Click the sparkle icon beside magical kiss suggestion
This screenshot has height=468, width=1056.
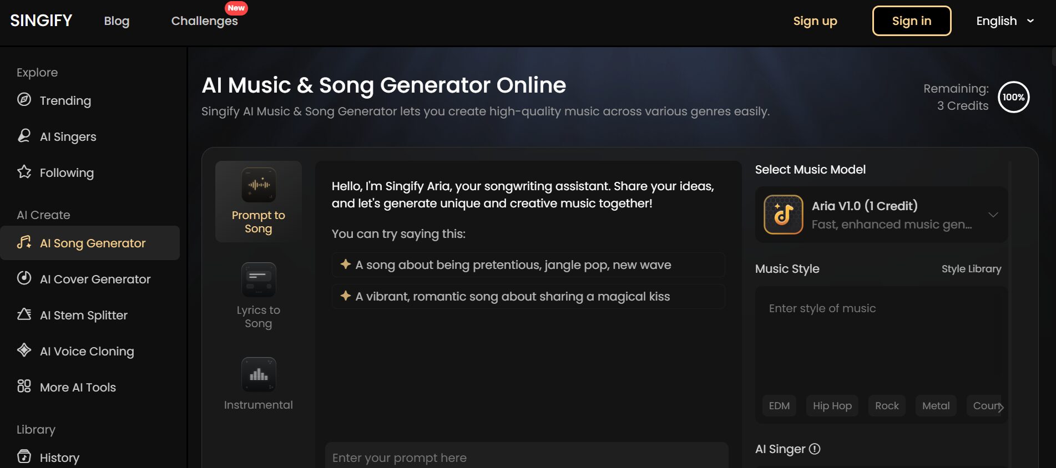pyautogui.click(x=346, y=296)
